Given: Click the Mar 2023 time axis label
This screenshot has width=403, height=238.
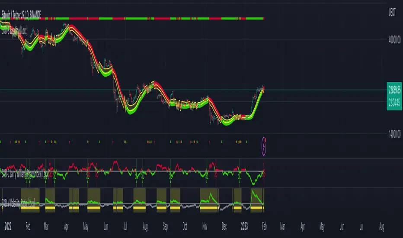Looking at the screenshot, I should tap(282, 226).
